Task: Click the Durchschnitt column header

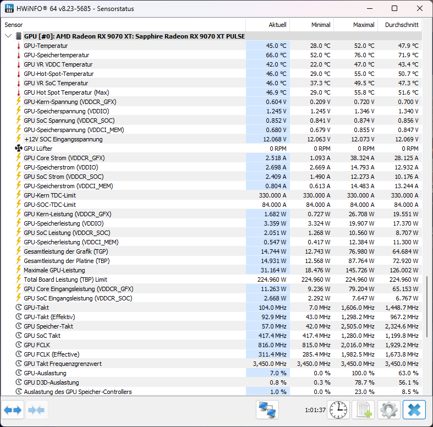Action: point(399,25)
